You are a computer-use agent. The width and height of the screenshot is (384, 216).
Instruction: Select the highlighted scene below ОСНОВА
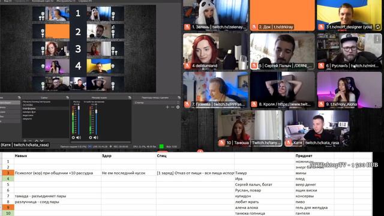tap(46, 108)
